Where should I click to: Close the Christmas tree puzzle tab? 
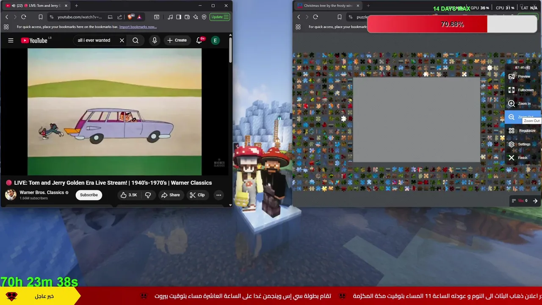click(x=358, y=6)
